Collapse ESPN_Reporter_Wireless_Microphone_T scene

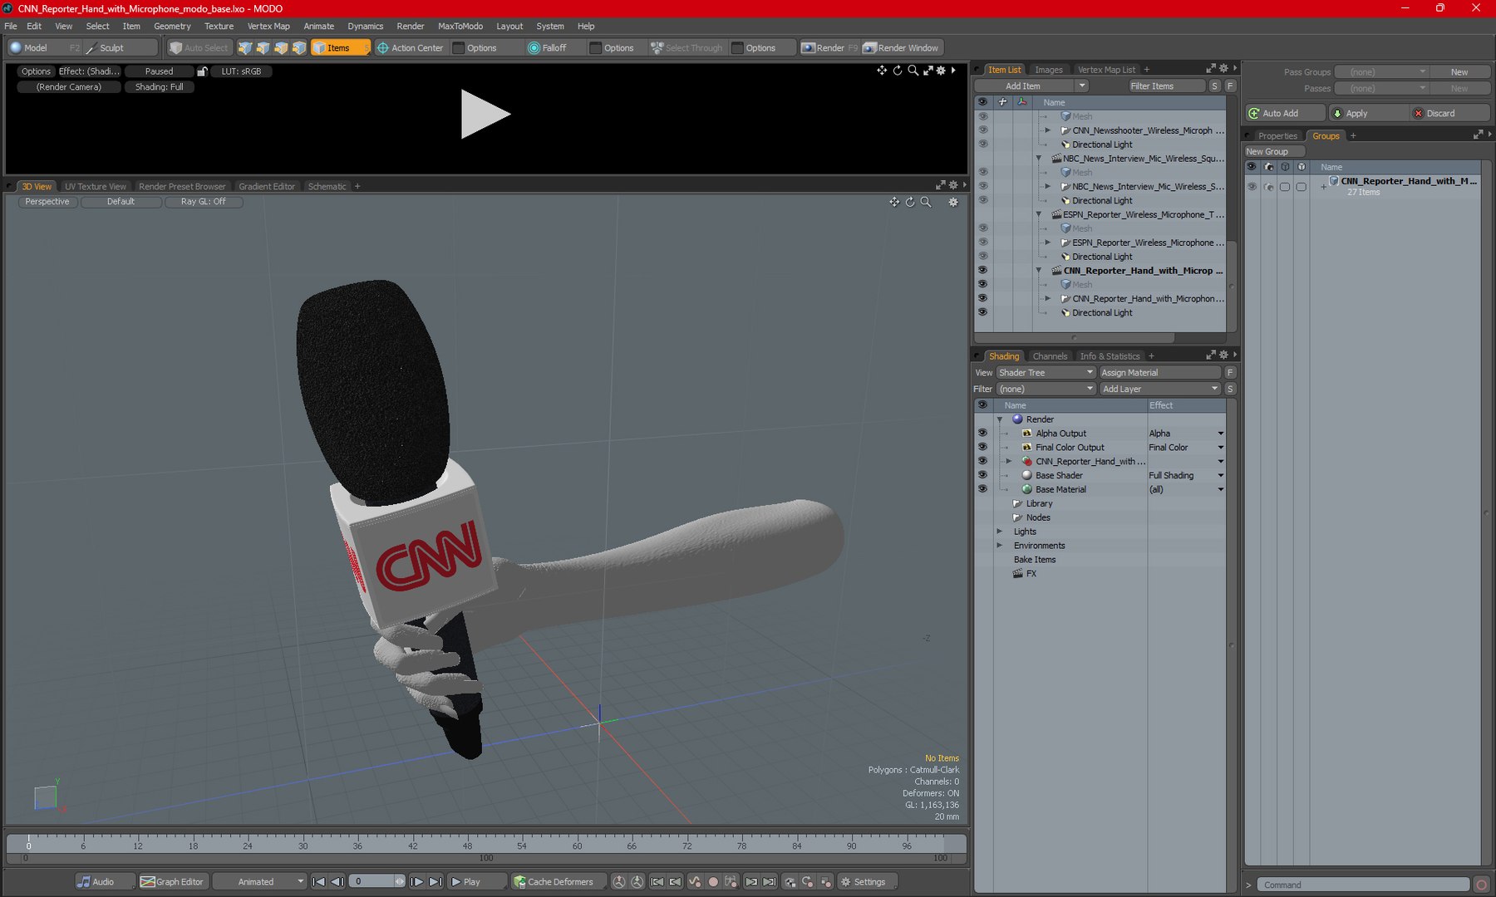1039,214
